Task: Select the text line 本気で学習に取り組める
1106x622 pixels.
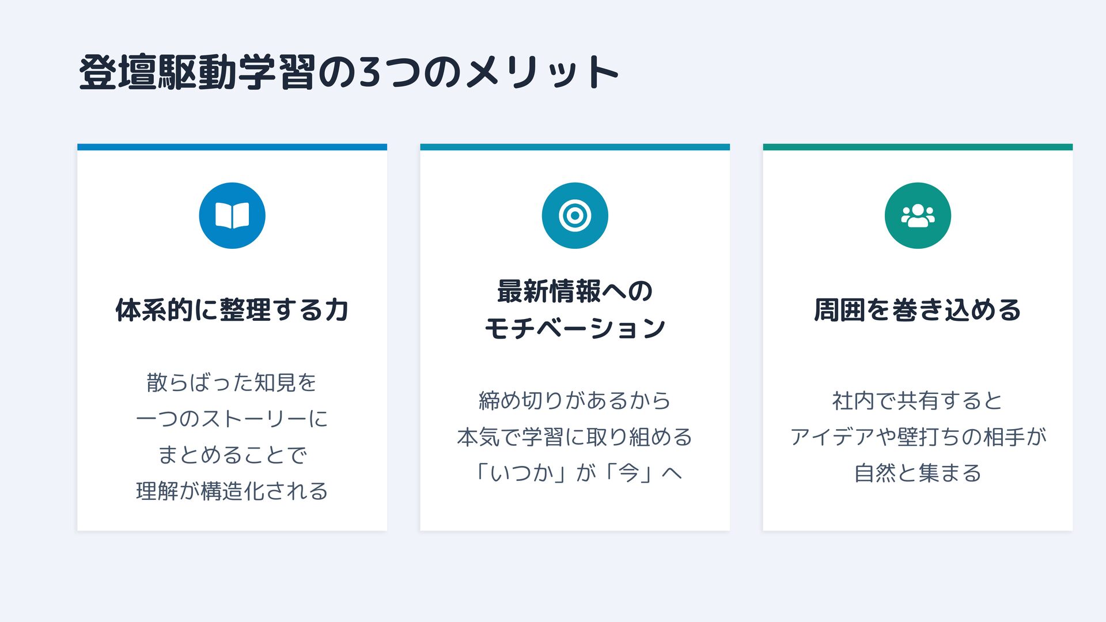Action: pos(575,437)
